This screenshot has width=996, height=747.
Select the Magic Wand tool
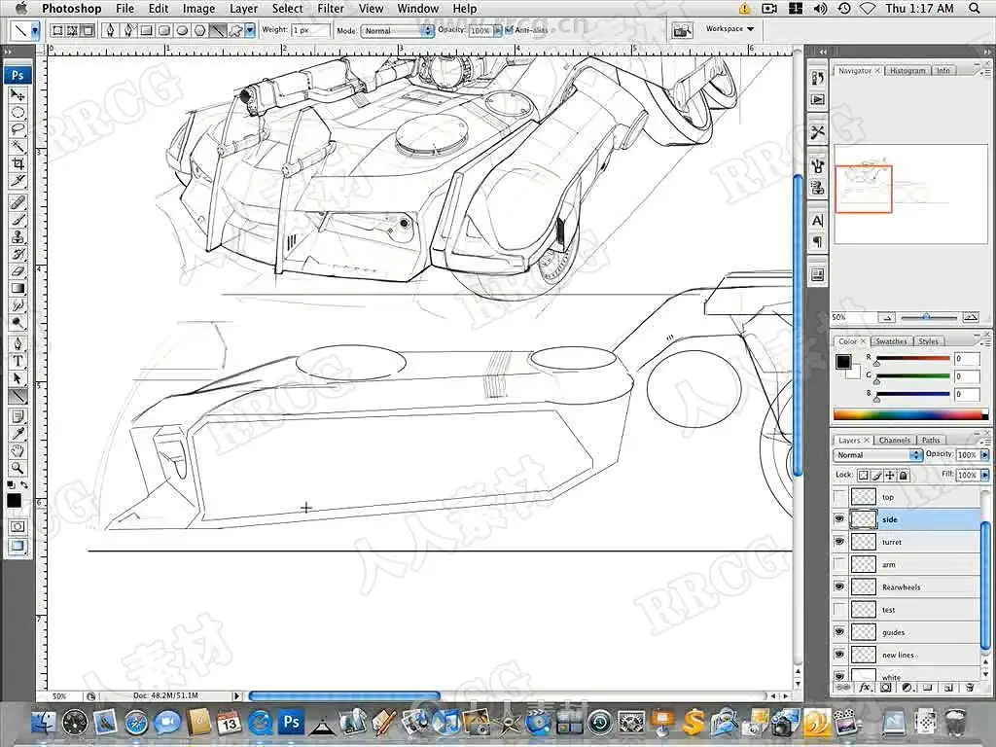[x=18, y=146]
